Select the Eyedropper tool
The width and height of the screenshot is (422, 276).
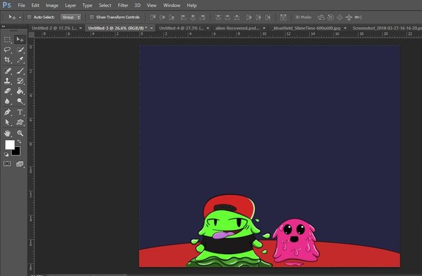pyautogui.click(x=20, y=60)
